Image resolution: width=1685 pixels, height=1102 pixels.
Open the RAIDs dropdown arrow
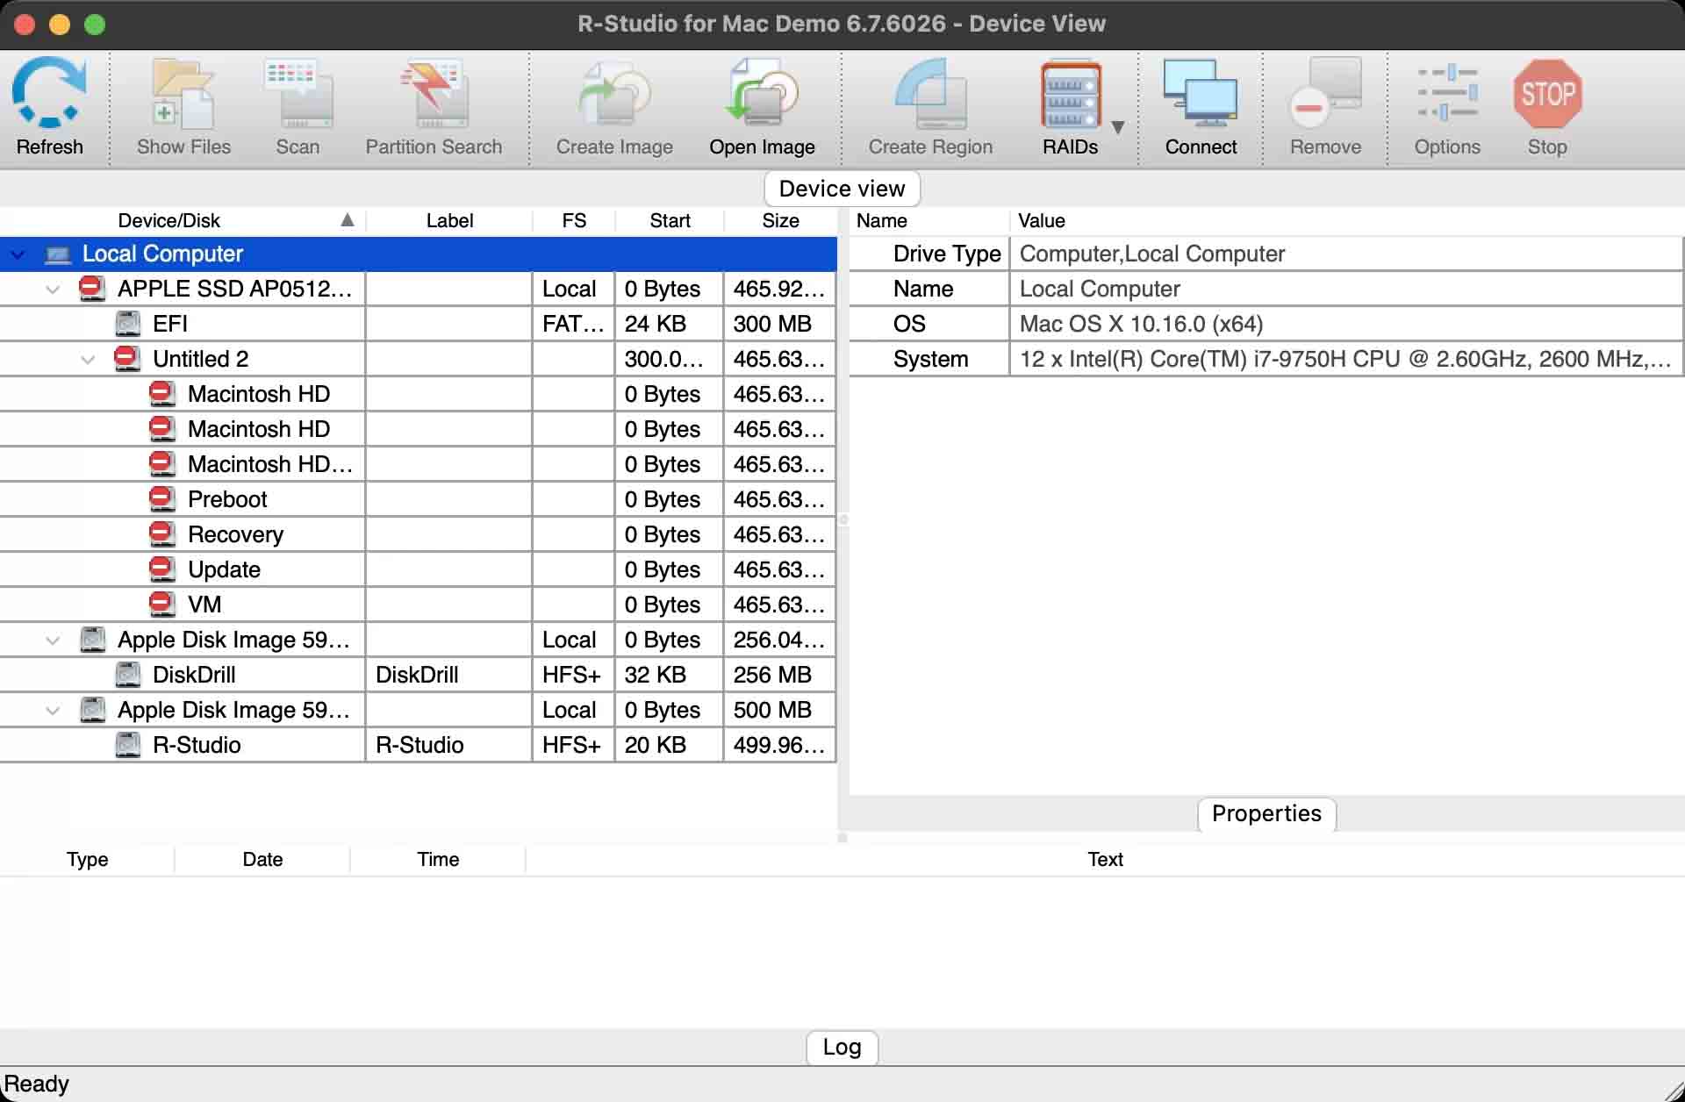click(1118, 127)
